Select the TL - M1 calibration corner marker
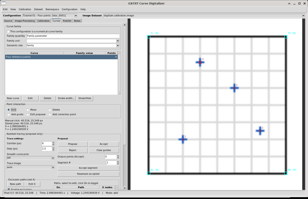 pos(149,37)
